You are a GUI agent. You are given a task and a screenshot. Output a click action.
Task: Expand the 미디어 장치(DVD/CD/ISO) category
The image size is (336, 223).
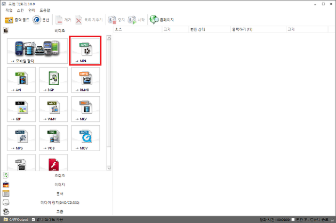57,202
